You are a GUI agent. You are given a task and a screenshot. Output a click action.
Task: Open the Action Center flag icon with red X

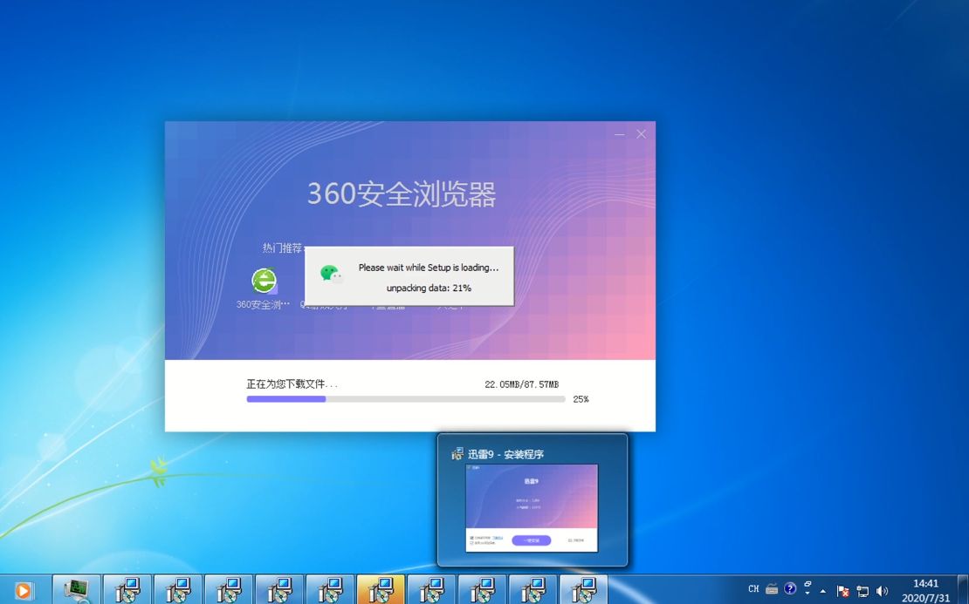[x=843, y=590]
